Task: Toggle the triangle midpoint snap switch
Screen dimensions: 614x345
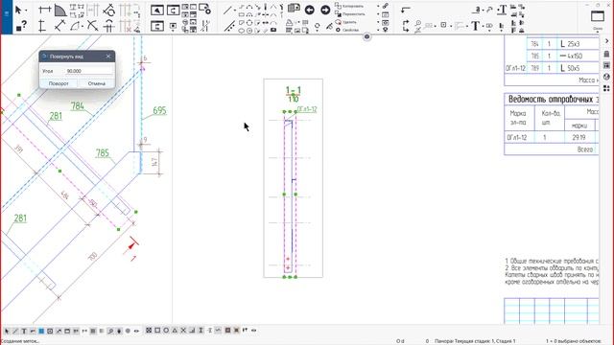Action: (x=175, y=331)
